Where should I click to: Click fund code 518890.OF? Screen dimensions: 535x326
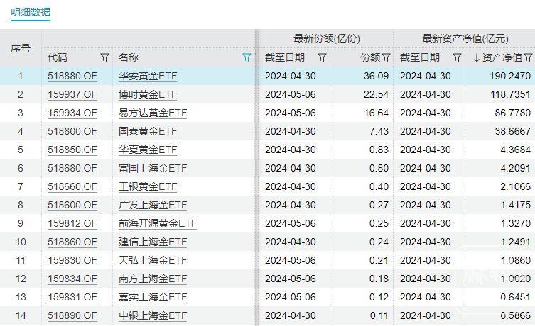tap(72, 315)
